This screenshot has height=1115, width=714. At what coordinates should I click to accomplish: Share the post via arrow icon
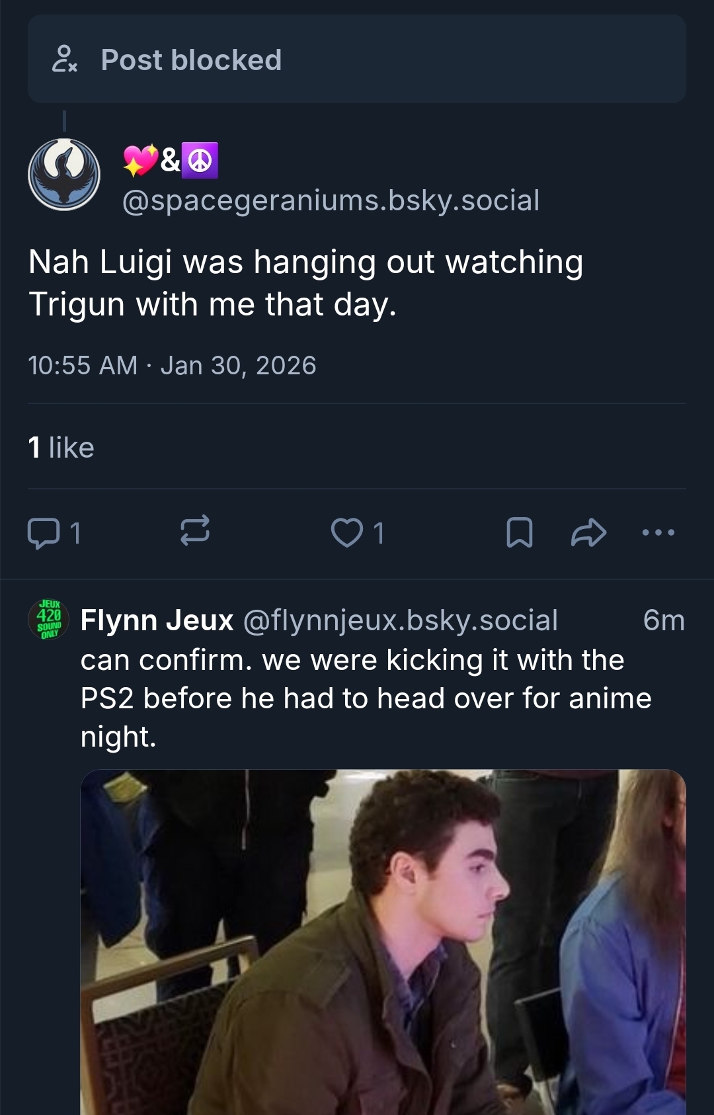588,533
